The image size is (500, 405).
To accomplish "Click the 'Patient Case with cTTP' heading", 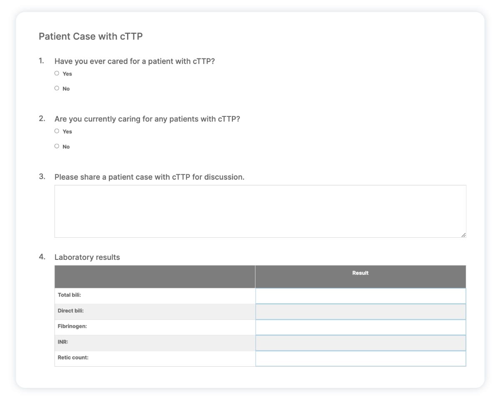I will point(90,37).
